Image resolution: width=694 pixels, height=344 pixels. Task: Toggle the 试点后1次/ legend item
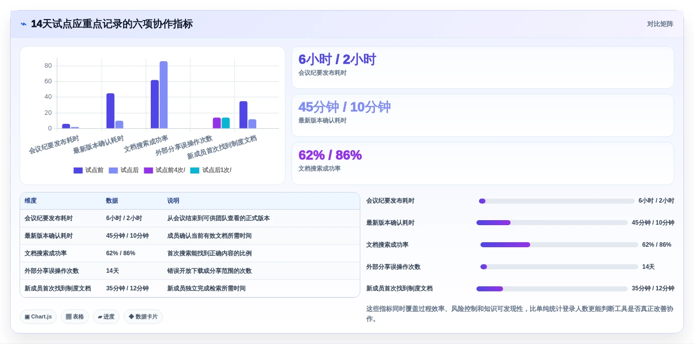[x=211, y=170]
